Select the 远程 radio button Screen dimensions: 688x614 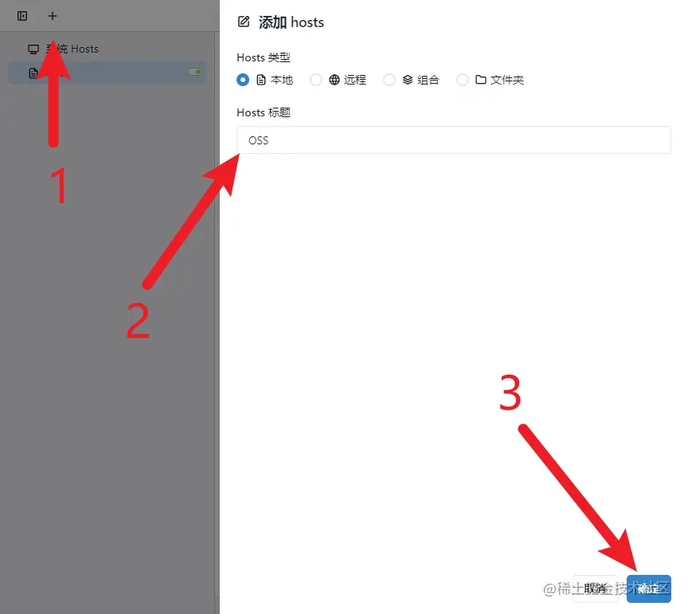coord(316,80)
